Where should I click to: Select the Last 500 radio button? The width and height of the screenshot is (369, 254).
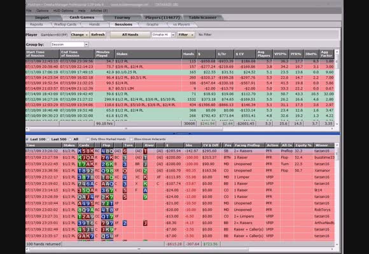[48, 139]
